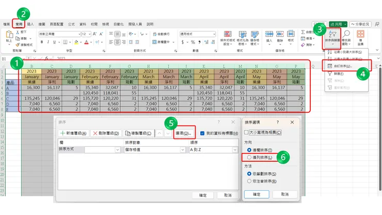Image resolution: width=382 pixels, height=215 pixels.
Task: Click the Copy (複製) icon
Action: tap(18, 38)
